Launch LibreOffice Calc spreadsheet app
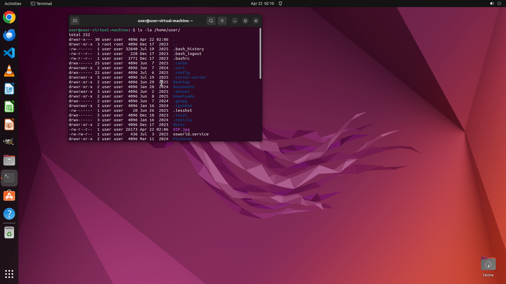Image resolution: width=506 pixels, height=284 pixels. point(9,107)
